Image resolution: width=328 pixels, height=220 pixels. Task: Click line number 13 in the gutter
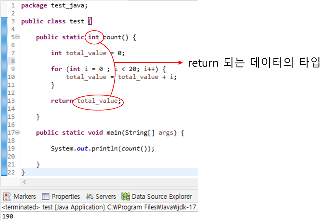click(11, 101)
